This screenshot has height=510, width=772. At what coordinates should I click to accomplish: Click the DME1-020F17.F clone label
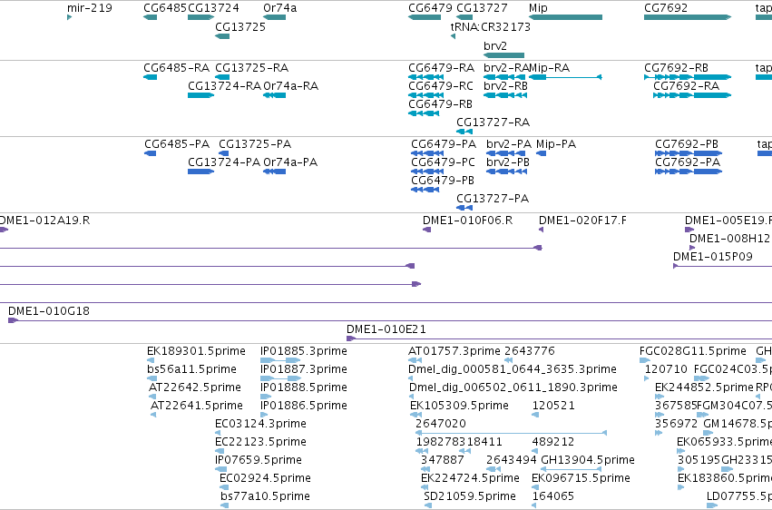click(x=583, y=220)
